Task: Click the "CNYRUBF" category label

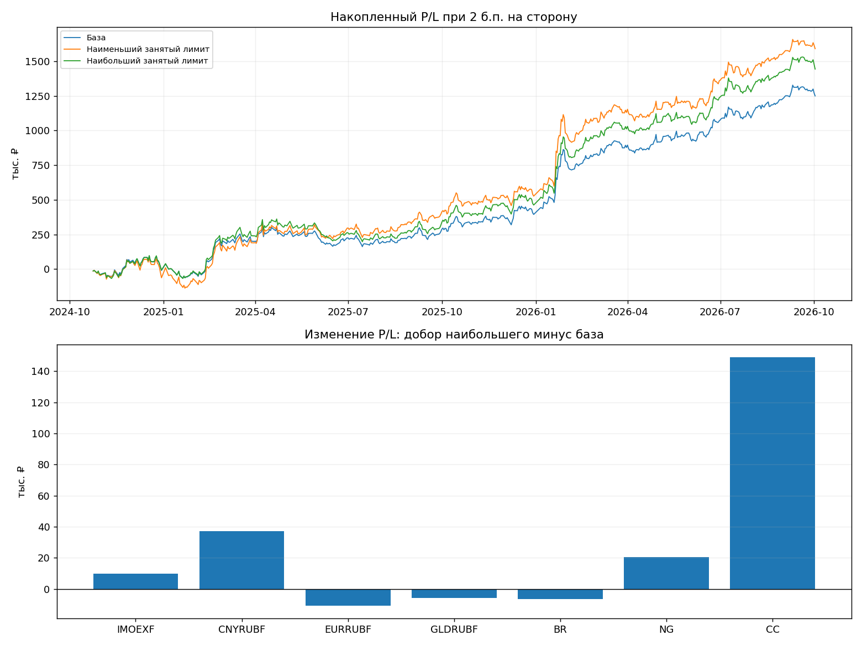Action: 242,629
